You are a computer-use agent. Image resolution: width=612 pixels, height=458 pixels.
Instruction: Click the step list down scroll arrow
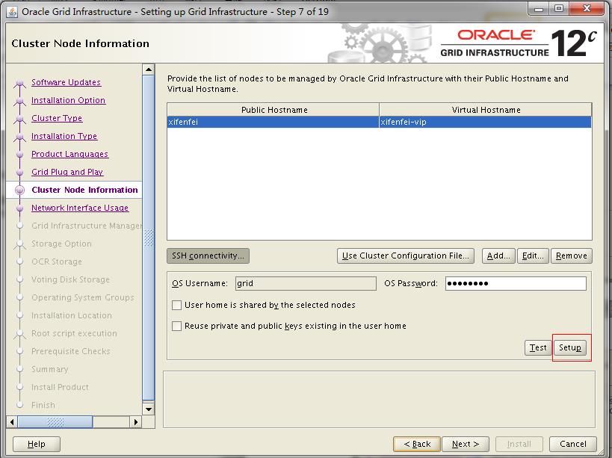(x=148, y=409)
